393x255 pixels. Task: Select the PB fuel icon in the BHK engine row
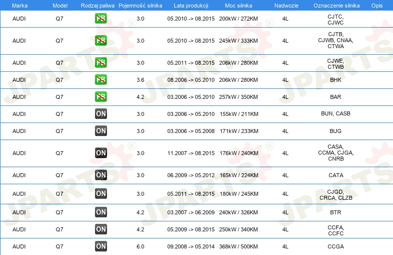coord(101,80)
